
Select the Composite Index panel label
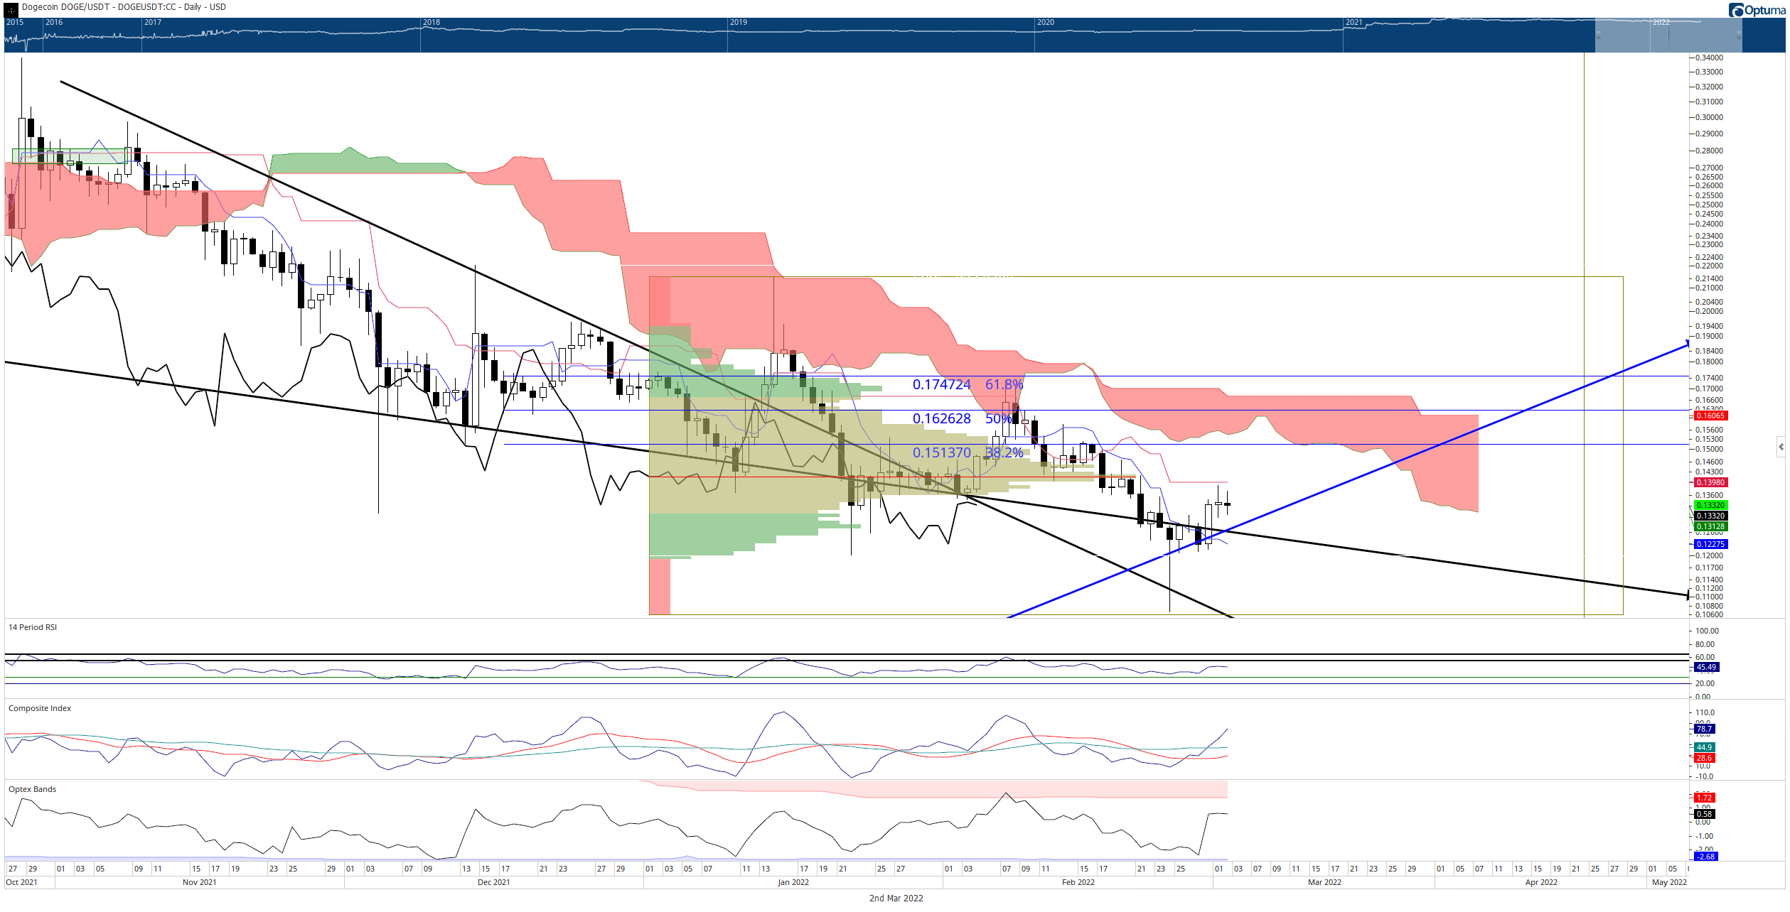tap(40, 708)
